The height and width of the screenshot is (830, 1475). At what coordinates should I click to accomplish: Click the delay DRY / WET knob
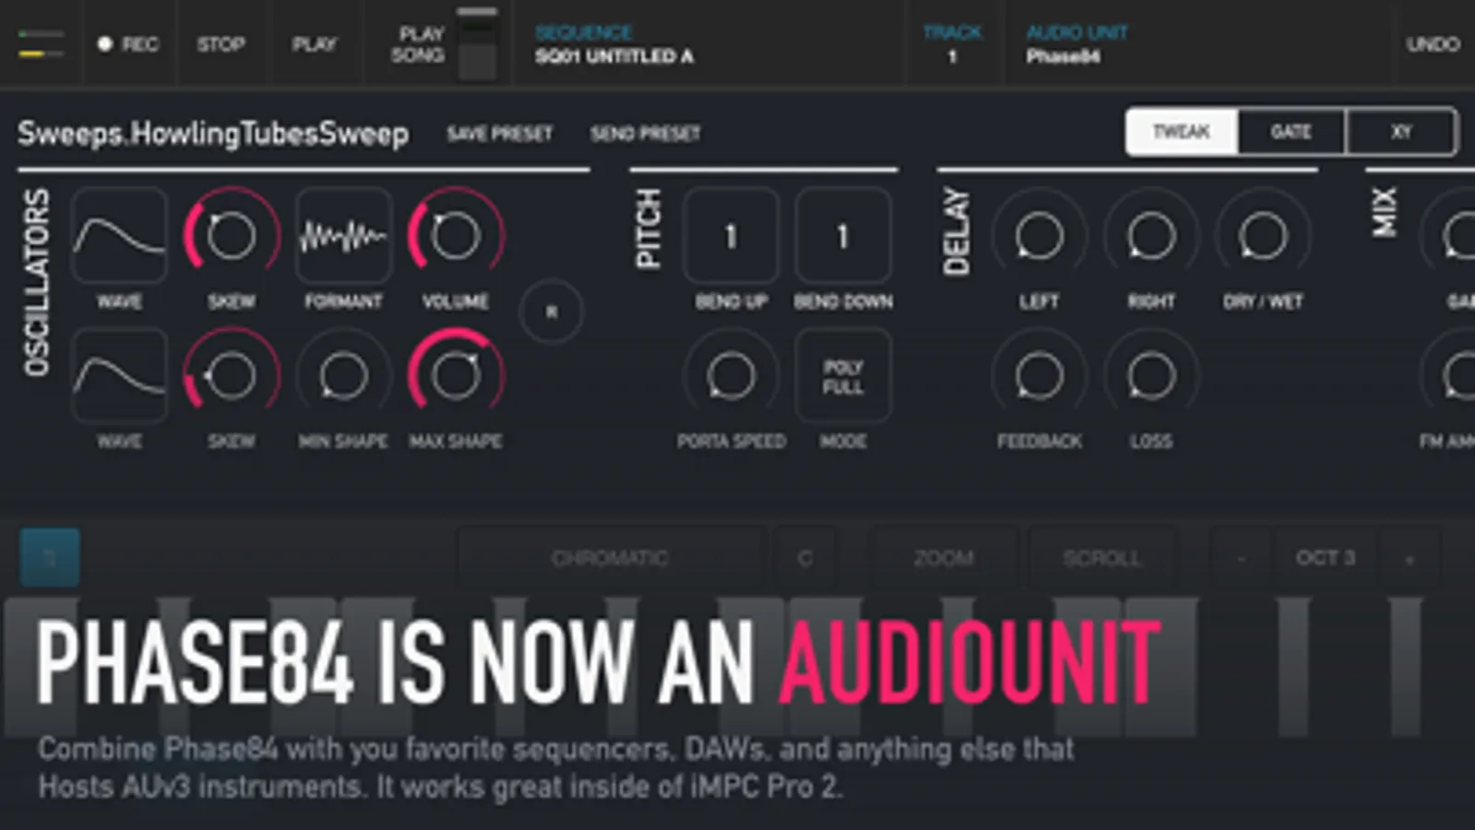(x=1263, y=235)
